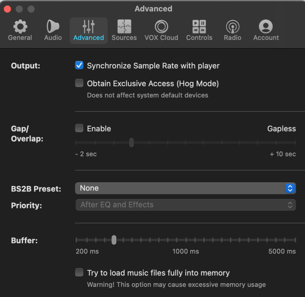Click the Buffer slider handle
Image resolution: width=305 pixels, height=297 pixels.
[x=114, y=240]
